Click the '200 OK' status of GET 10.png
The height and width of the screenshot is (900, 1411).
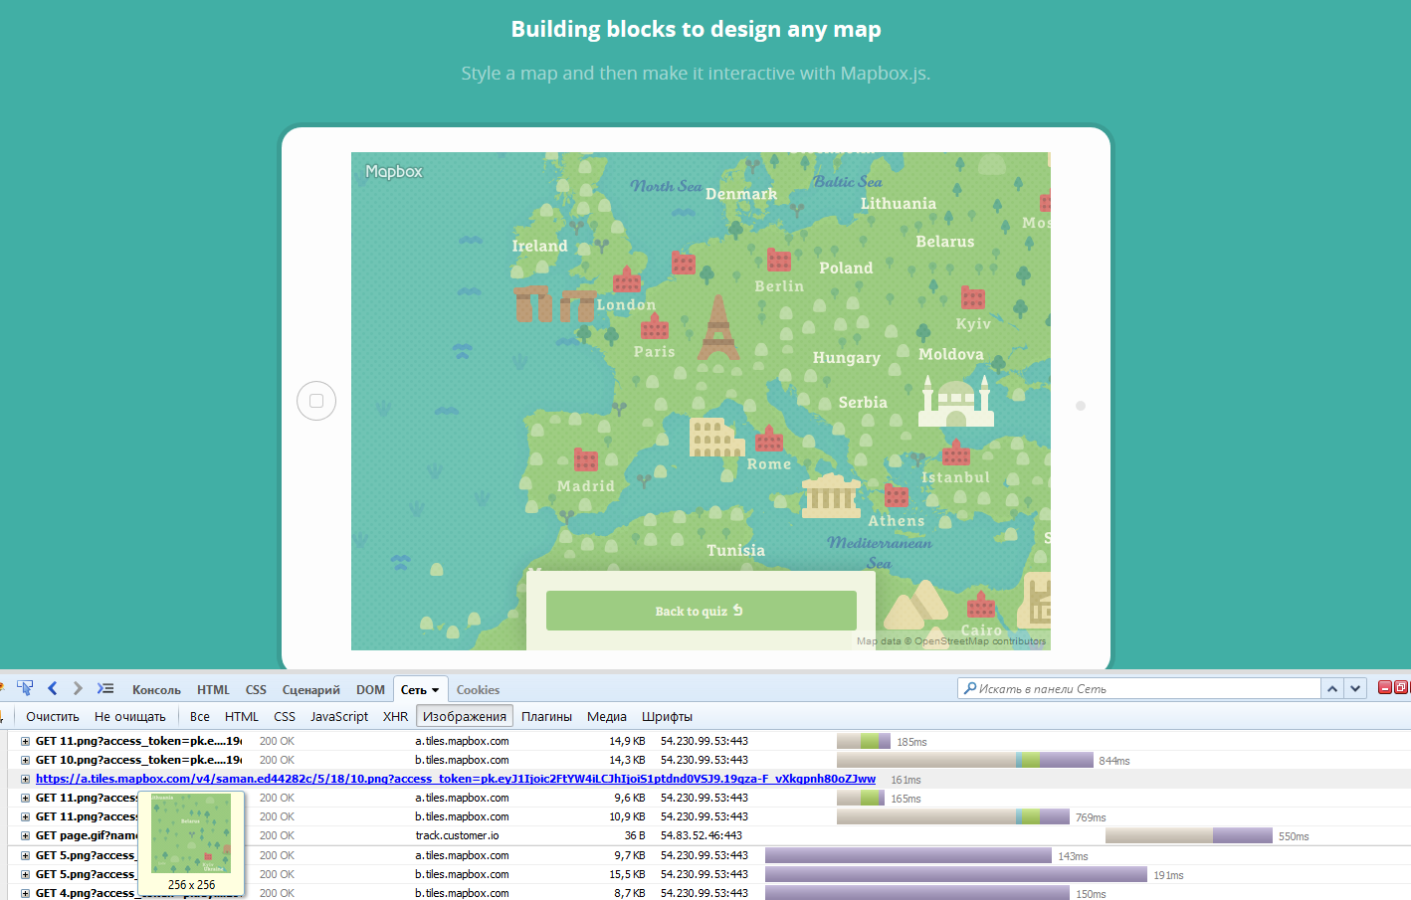(x=277, y=760)
